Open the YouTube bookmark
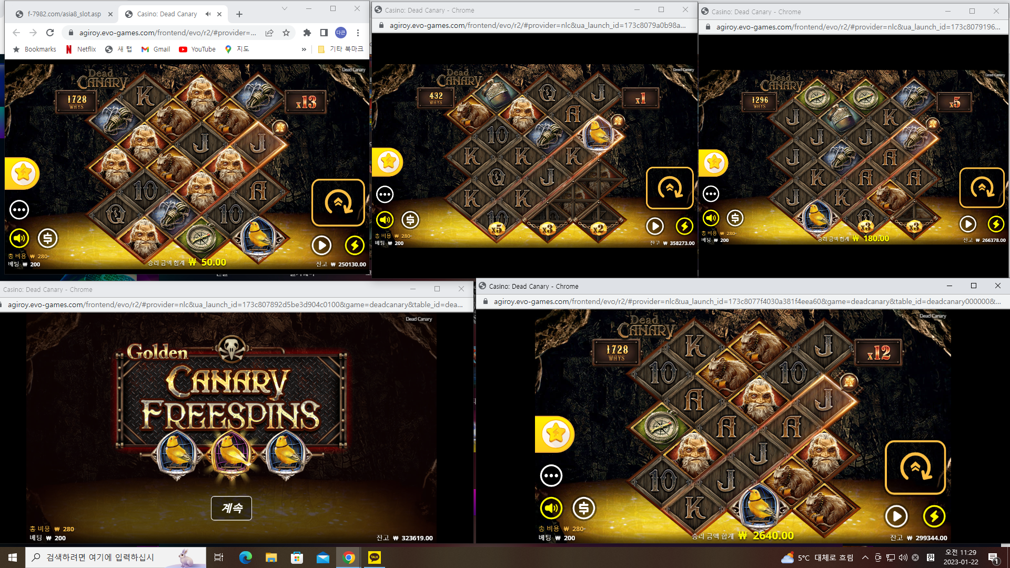 click(197, 49)
